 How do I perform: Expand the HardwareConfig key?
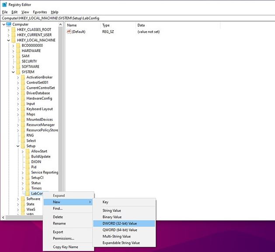point(18,98)
